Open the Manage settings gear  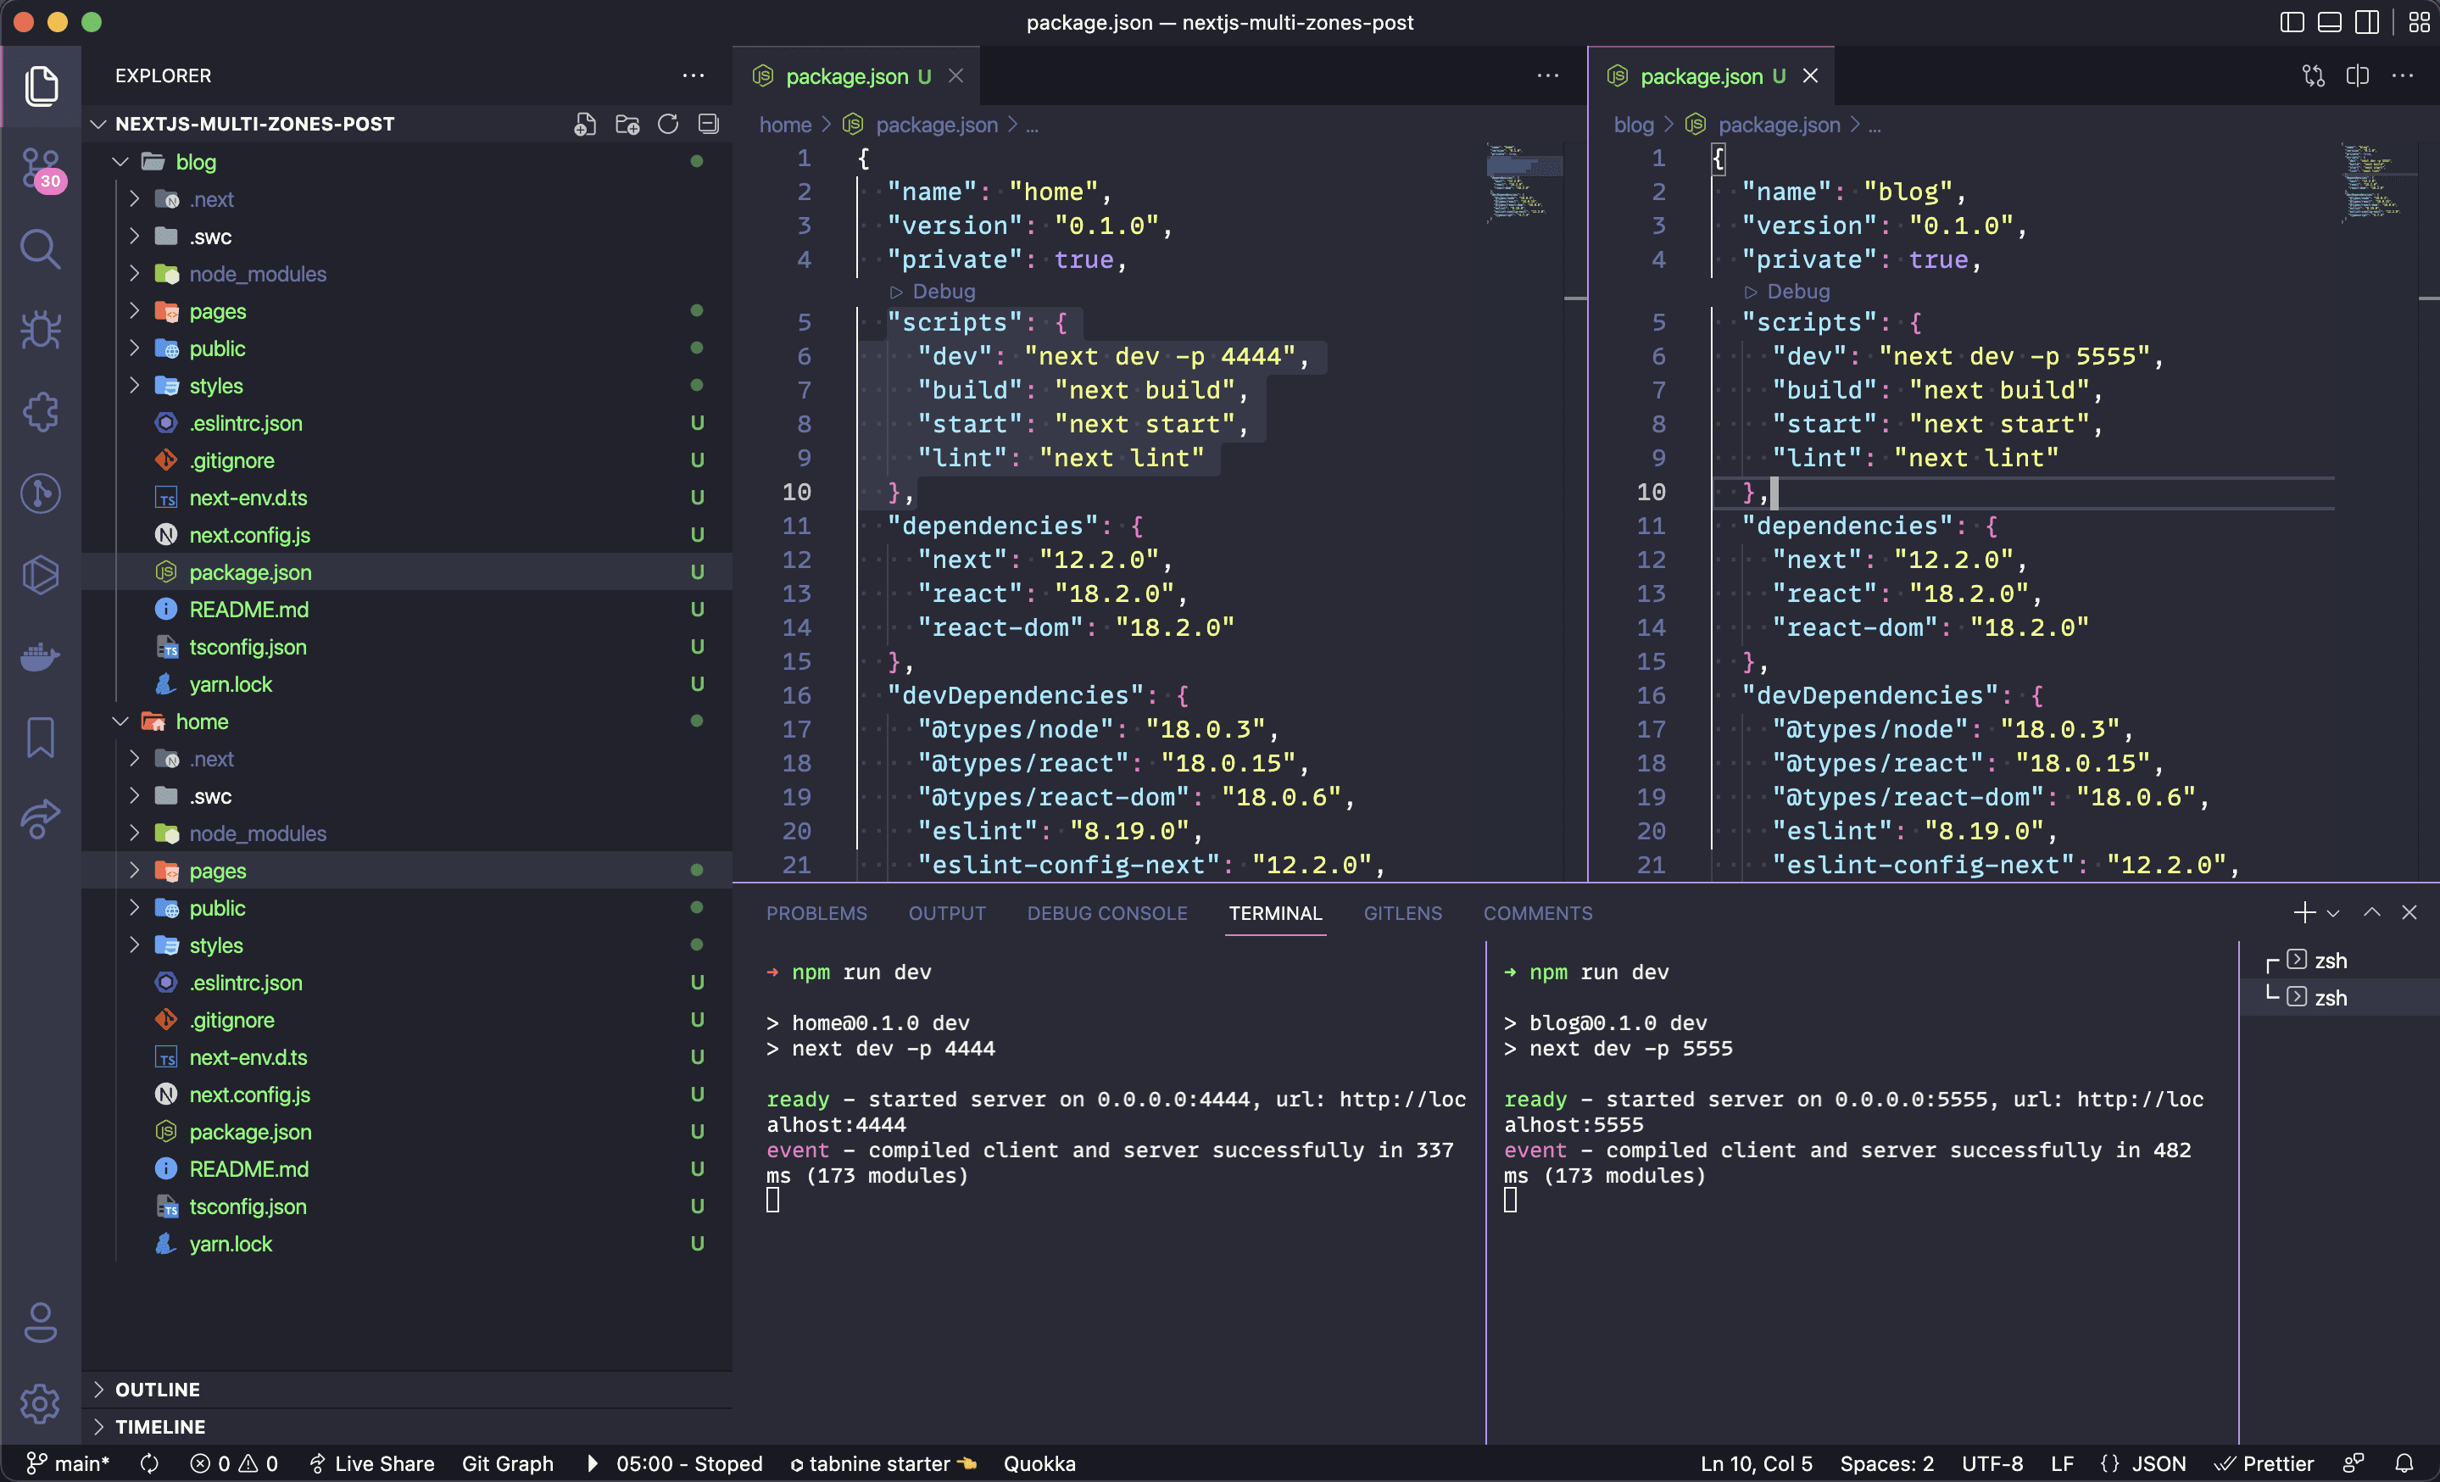(x=41, y=1403)
